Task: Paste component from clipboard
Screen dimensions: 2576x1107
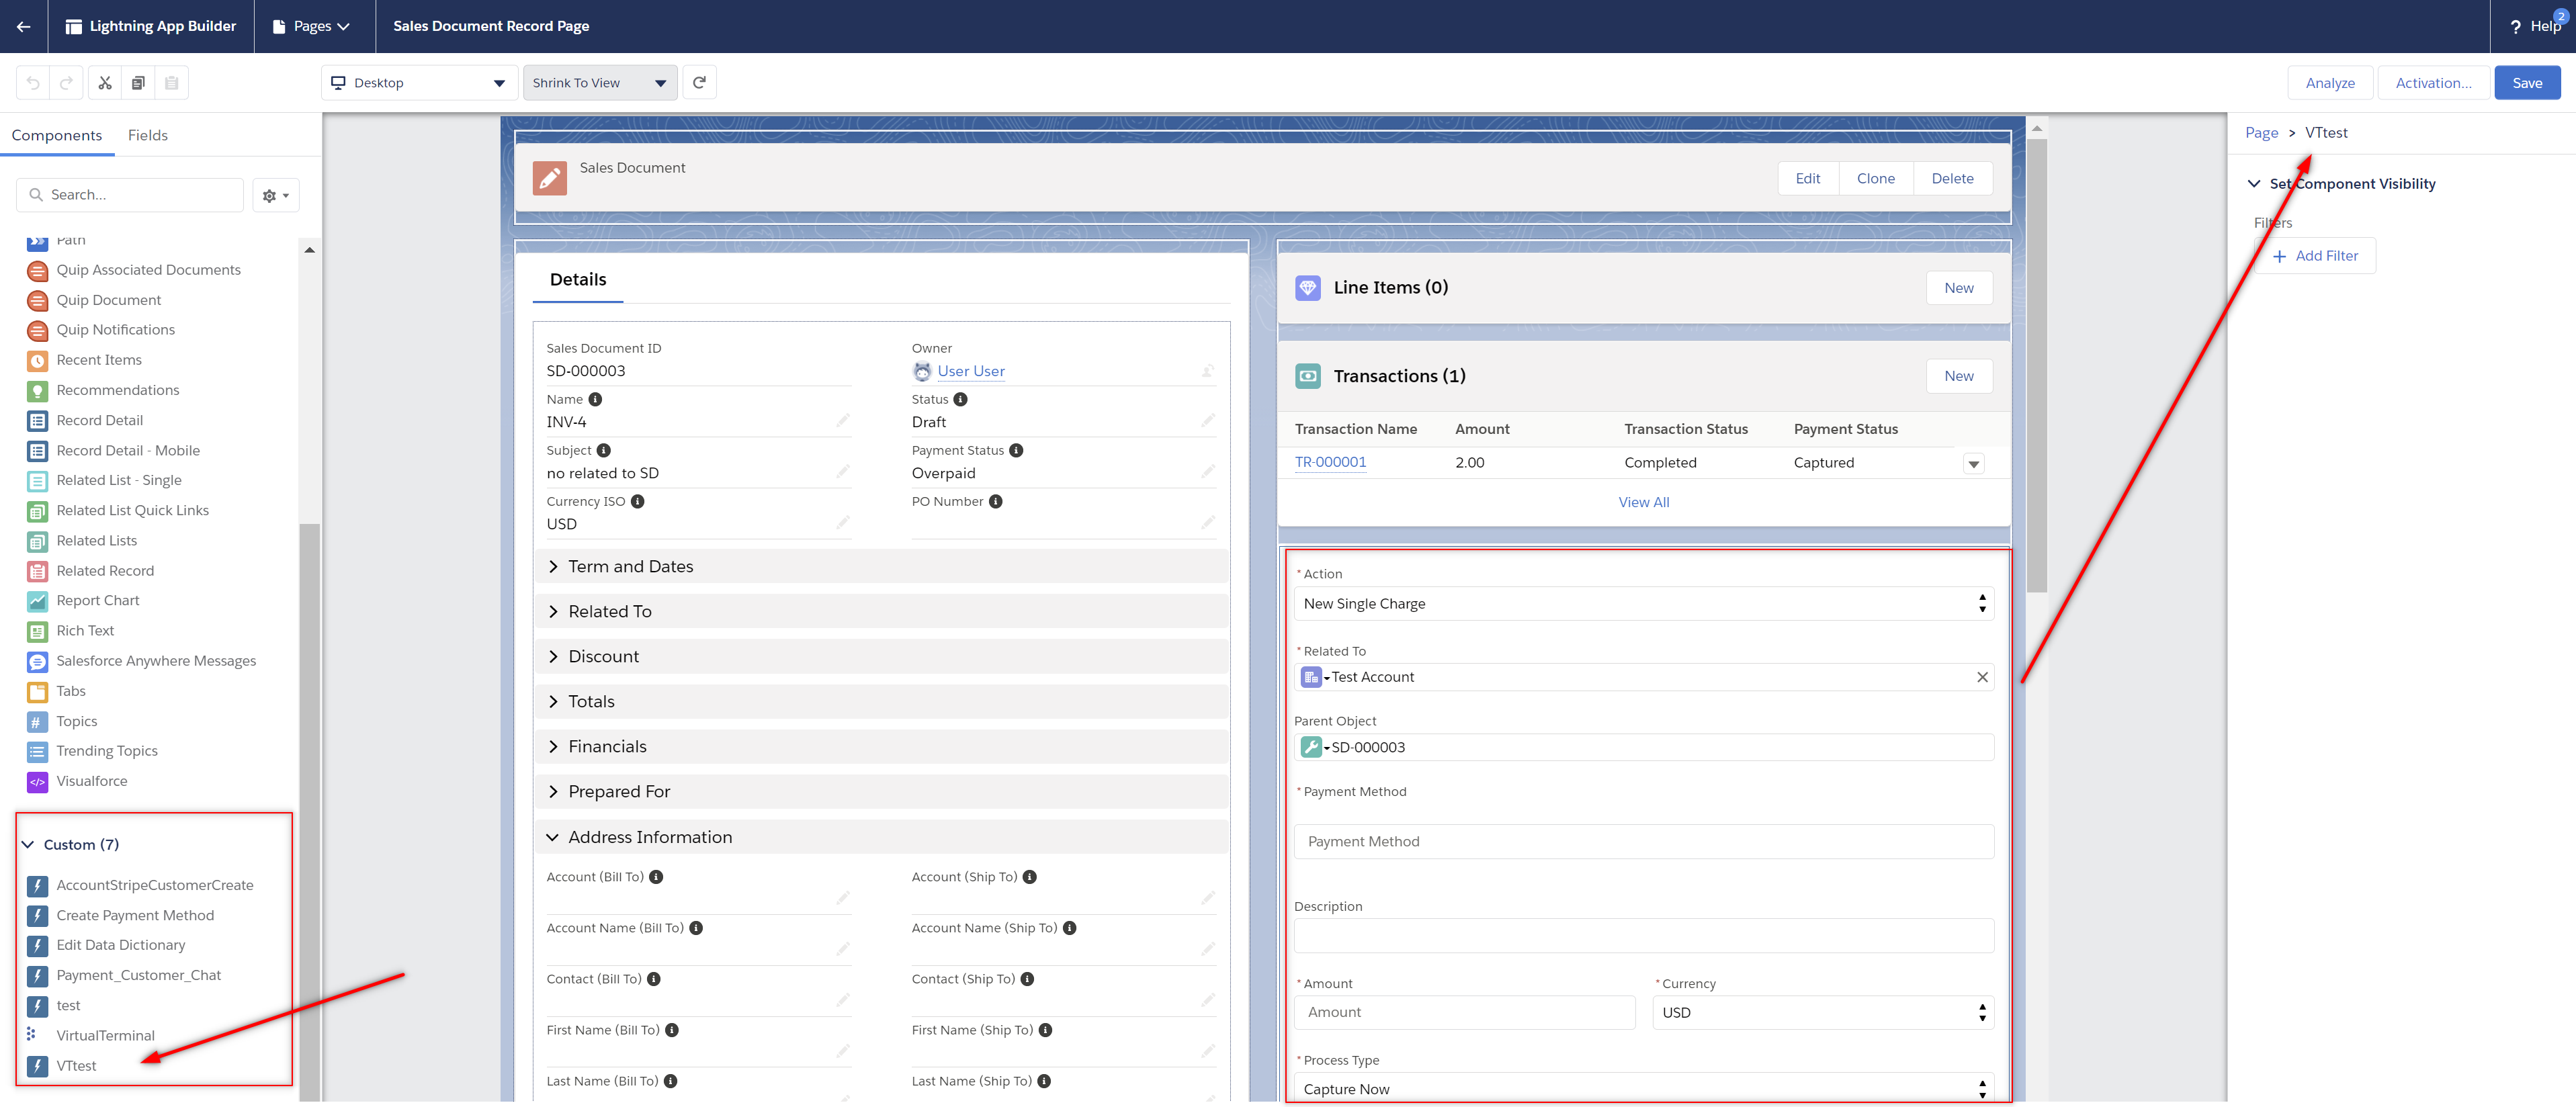Action: click(x=171, y=83)
